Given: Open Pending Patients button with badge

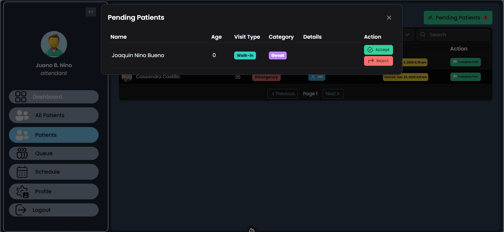Looking at the screenshot, I should 458,18.
